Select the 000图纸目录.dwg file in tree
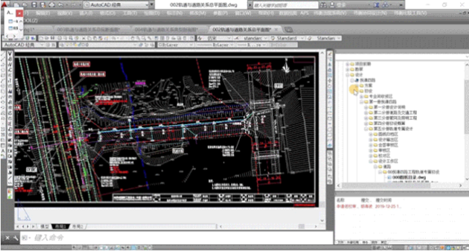The image size is (469, 251). (409, 177)
